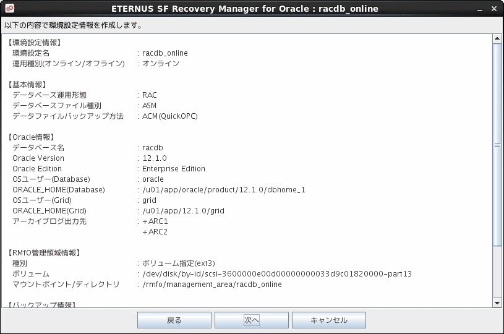Click the Oracle Version label

pyautogui.click(x=38, y=158)
